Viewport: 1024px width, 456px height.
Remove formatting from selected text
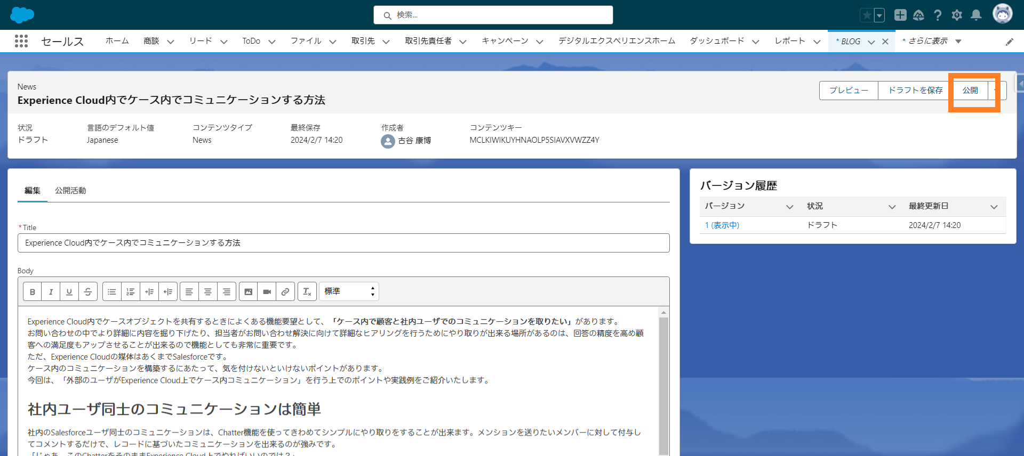coord(307,291)
